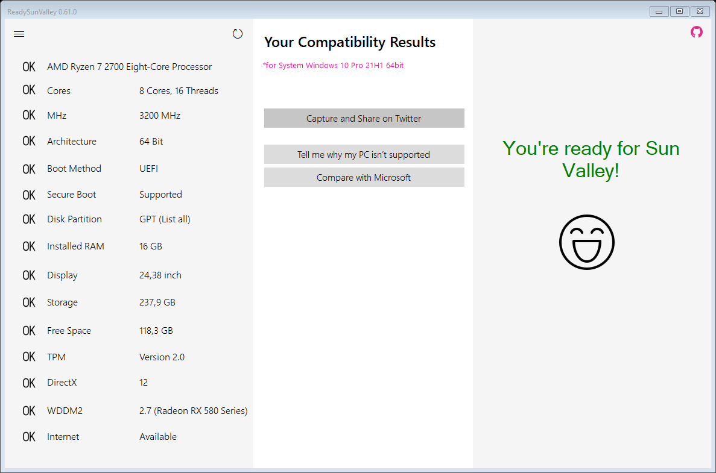Click Capture and Share on Twitter
The image size is (716, 473).
tap(364, 118)
